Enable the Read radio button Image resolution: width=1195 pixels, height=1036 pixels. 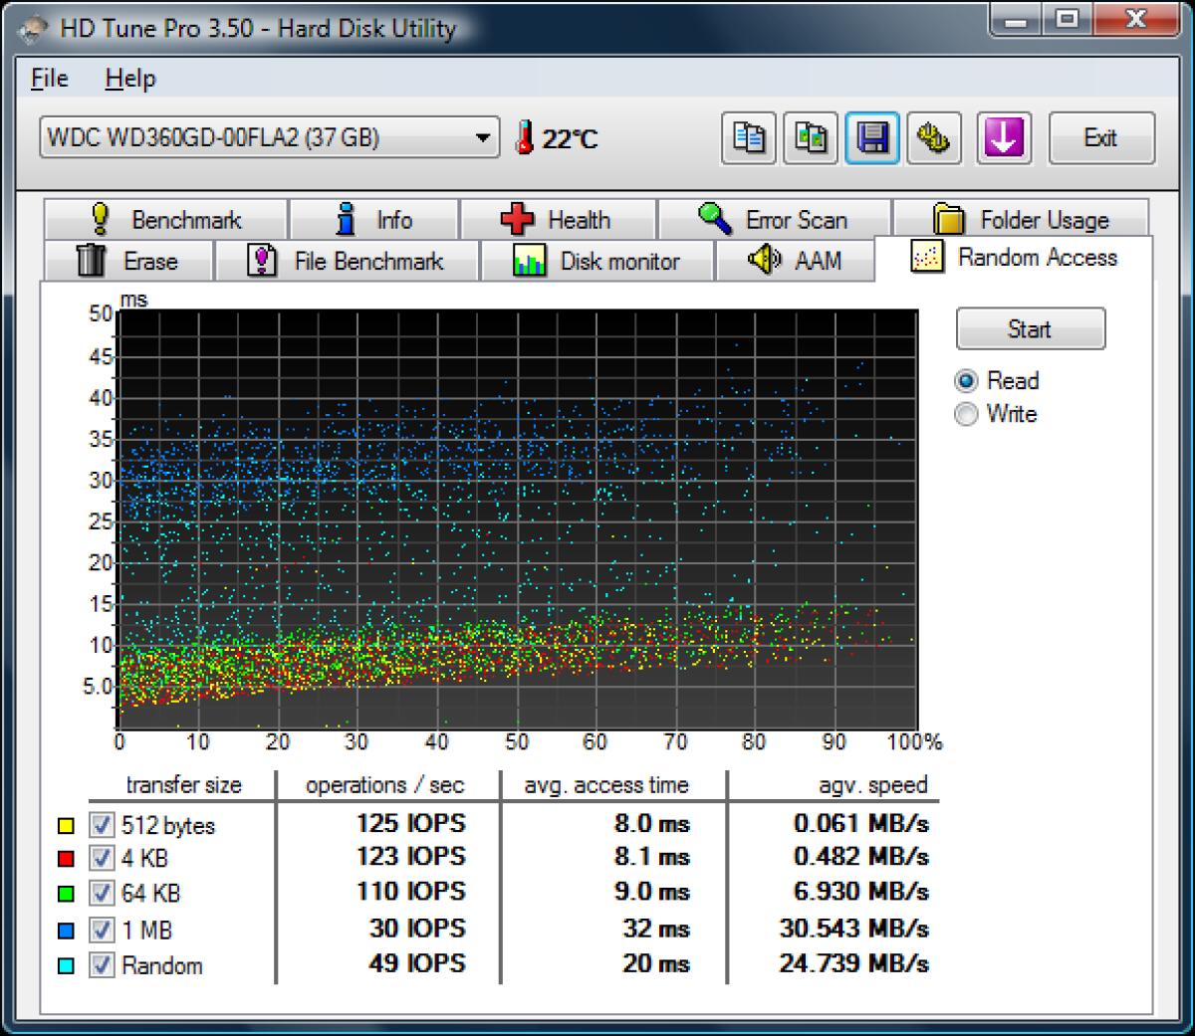point(965,380)
